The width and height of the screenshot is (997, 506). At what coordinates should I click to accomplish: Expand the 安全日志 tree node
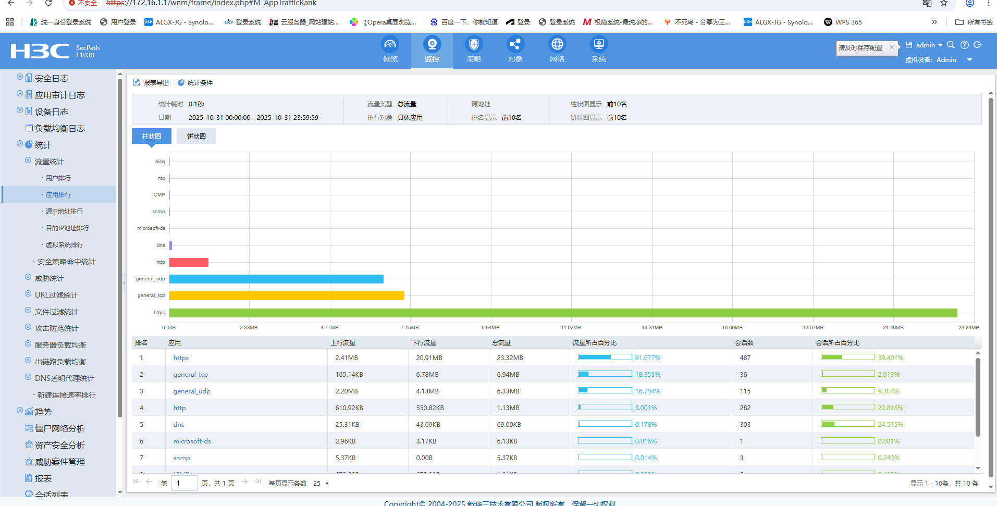pos(20,77)
